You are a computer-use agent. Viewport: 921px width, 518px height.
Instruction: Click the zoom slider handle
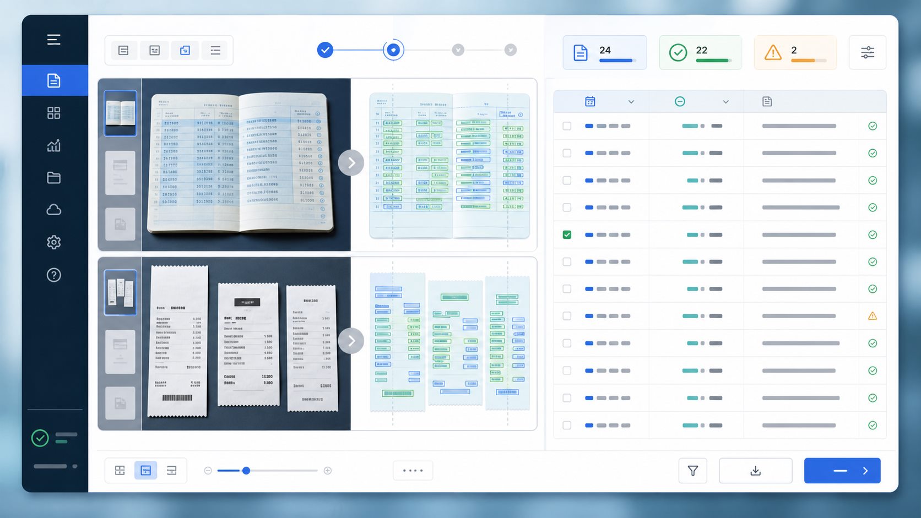coord(246,471)
